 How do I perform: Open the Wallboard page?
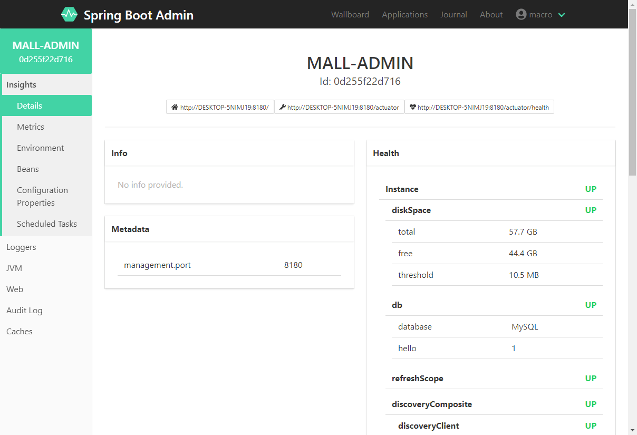[x=350, y=15]
